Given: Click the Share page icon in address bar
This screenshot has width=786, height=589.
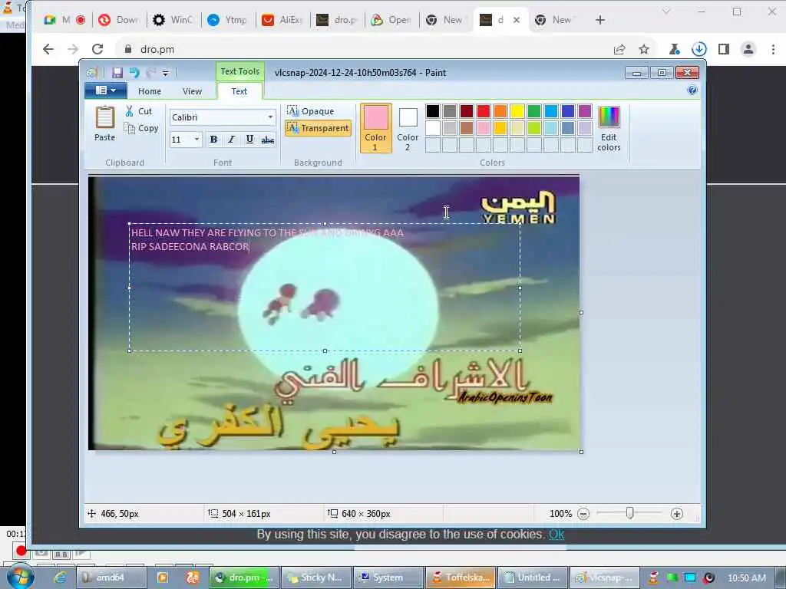Looking at the screenshot, I should tap(619, 49).
